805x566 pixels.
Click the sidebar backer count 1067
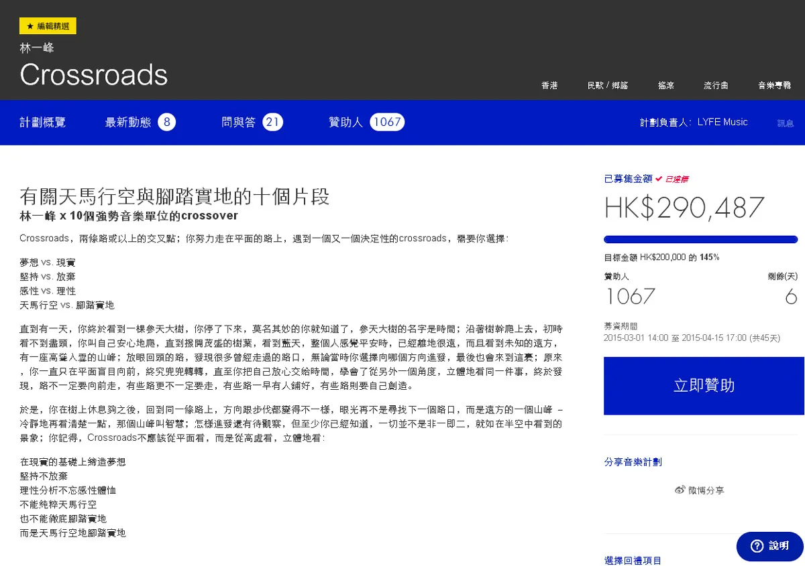click(x=630, y=296)
